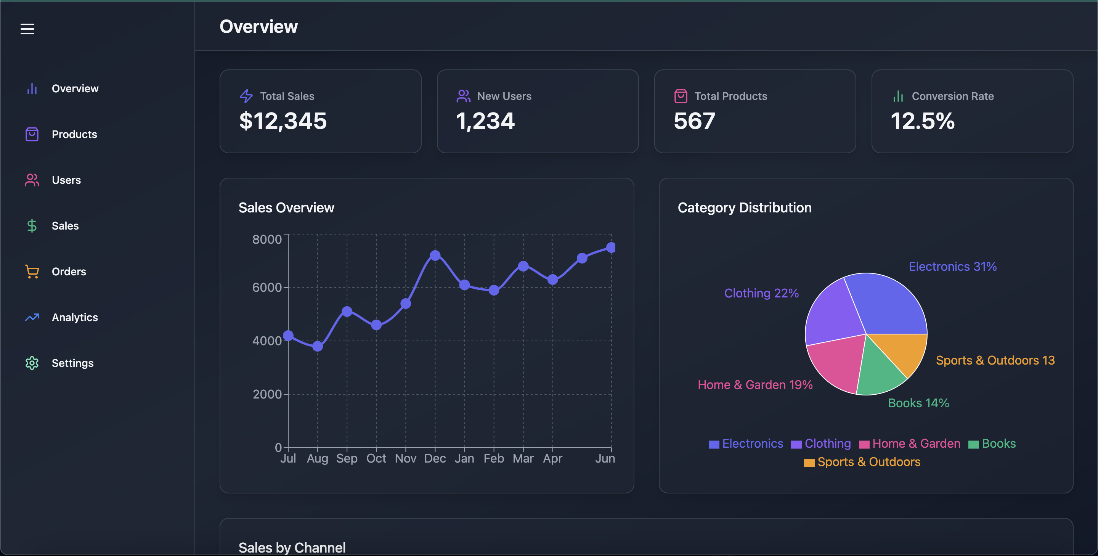Click the Jul data point on sales chart
Viewport: 1098px width, 556px height.
(x=288, y=336)
